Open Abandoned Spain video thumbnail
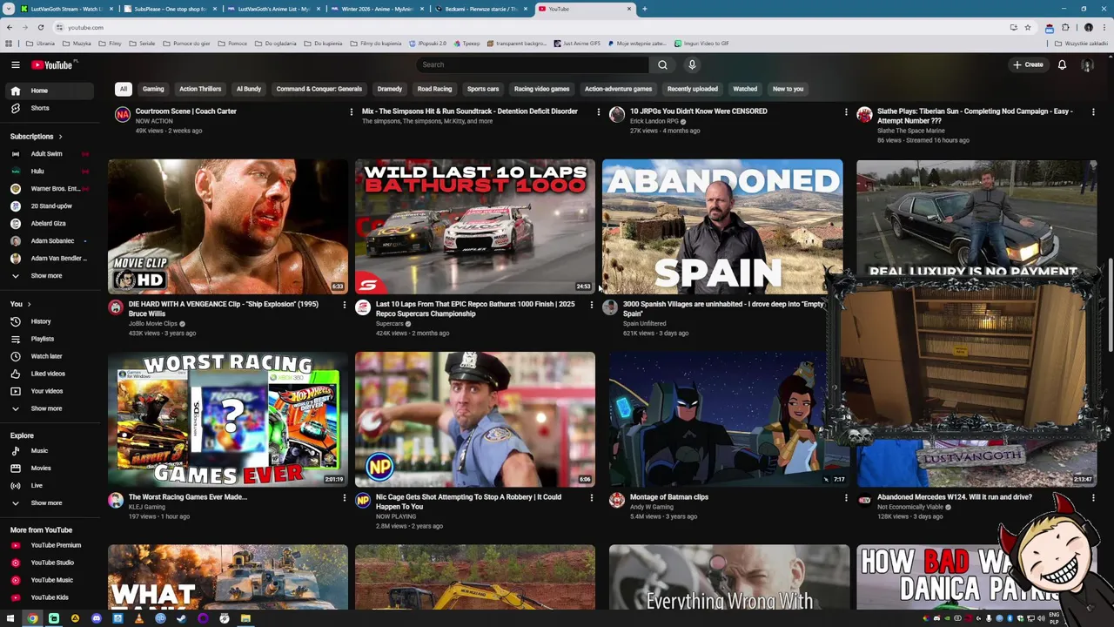The image size is (1114, 627). (x=722, y=226)
